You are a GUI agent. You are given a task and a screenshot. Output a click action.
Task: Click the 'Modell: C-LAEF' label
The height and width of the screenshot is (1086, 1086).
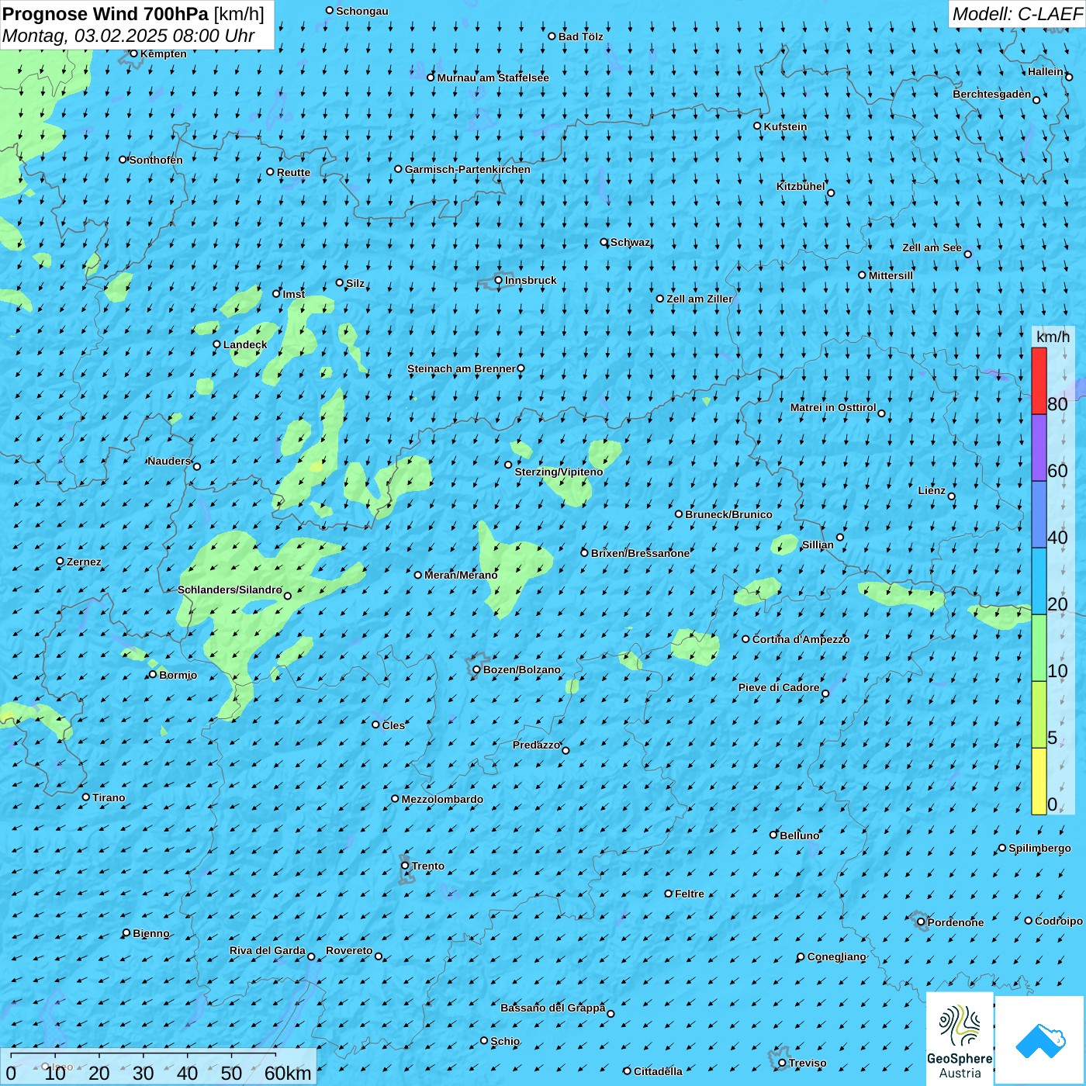point(1017,14)
